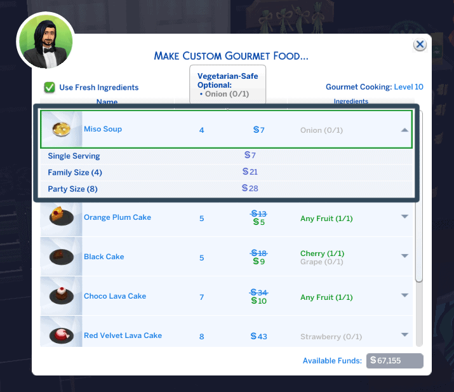Expand the Red Velvet Lava Cake row
This screenshot has height=392, width=454.
coord(404,335)
